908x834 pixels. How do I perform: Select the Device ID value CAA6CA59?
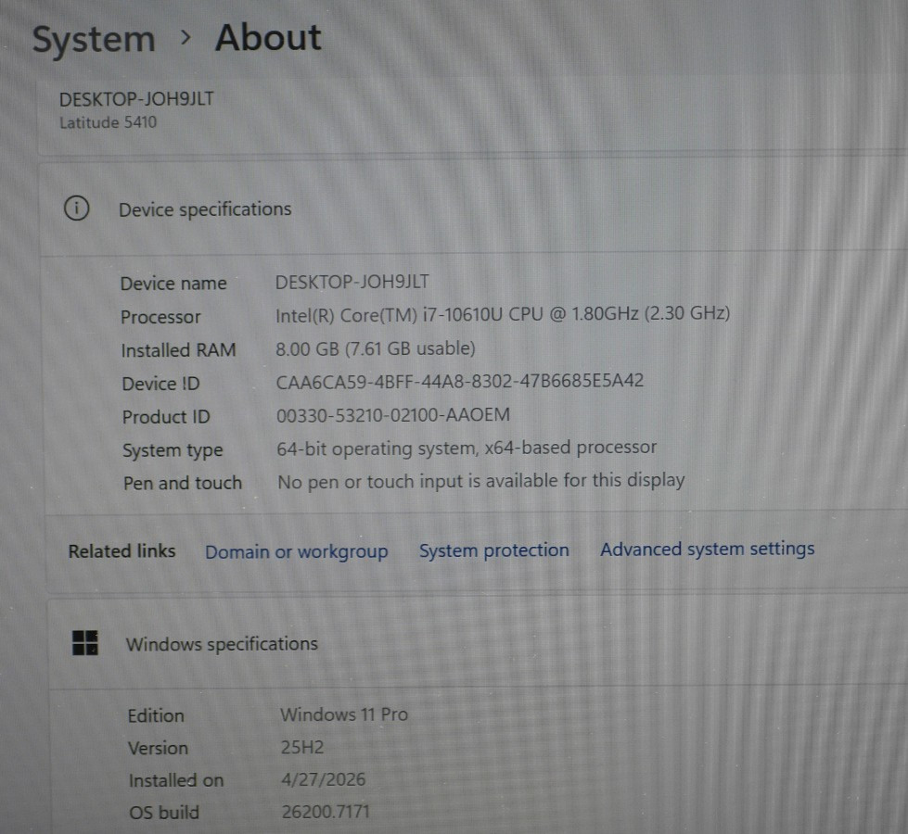coord(460,381)
